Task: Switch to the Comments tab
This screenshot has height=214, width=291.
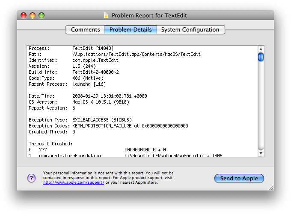Action: tap(85, 30)
